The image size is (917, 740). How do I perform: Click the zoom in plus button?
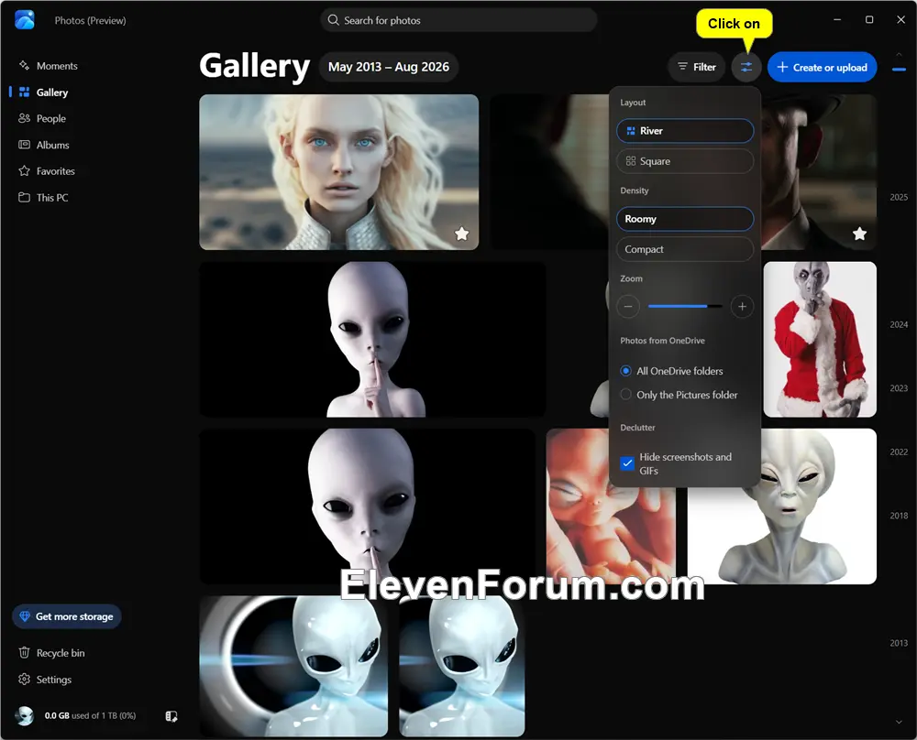[x=742, y=306]
